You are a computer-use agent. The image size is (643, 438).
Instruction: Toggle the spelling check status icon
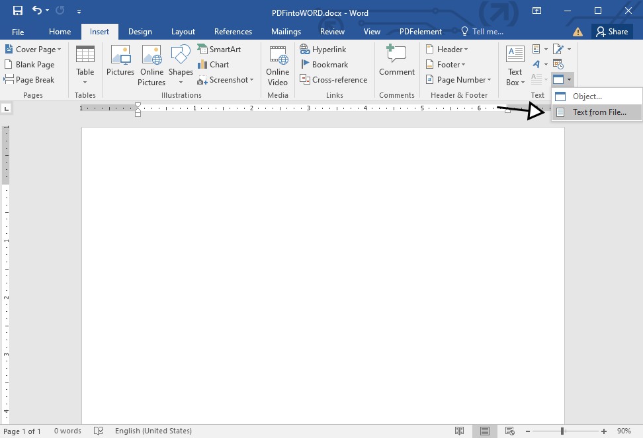pos(98,431)
